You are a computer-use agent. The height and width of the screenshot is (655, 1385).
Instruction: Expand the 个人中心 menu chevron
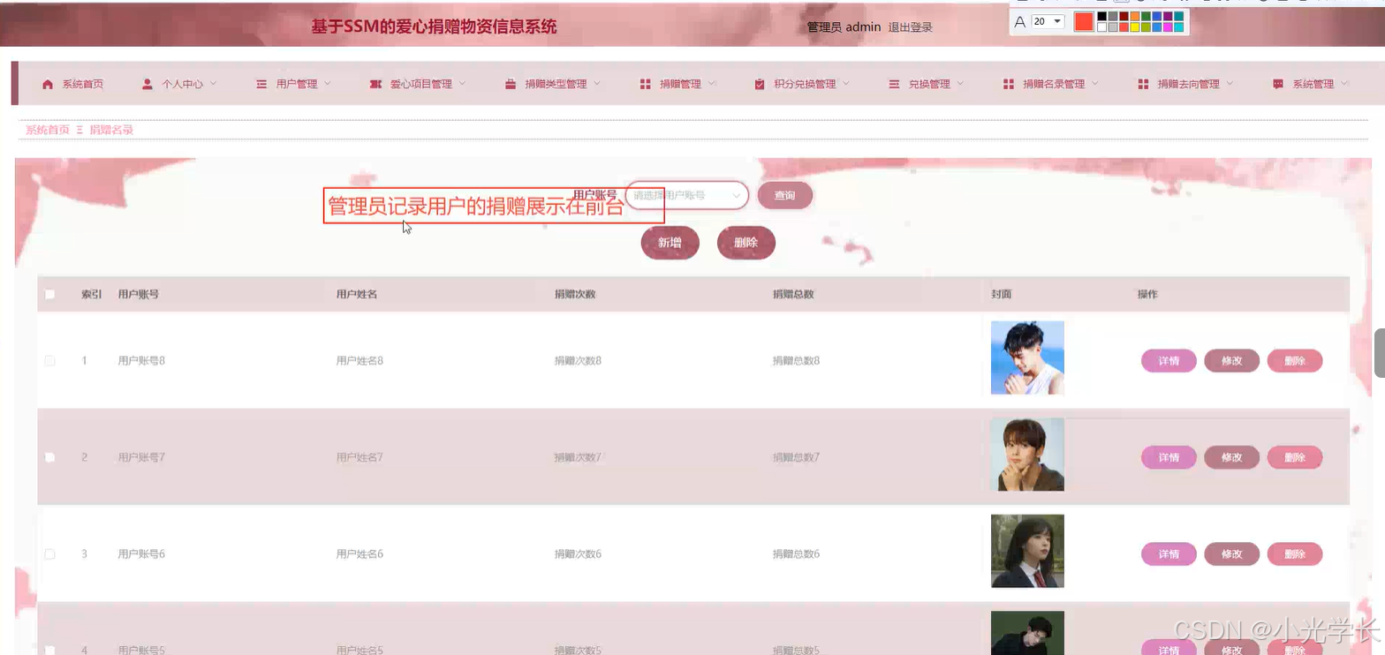click(213, 84)
